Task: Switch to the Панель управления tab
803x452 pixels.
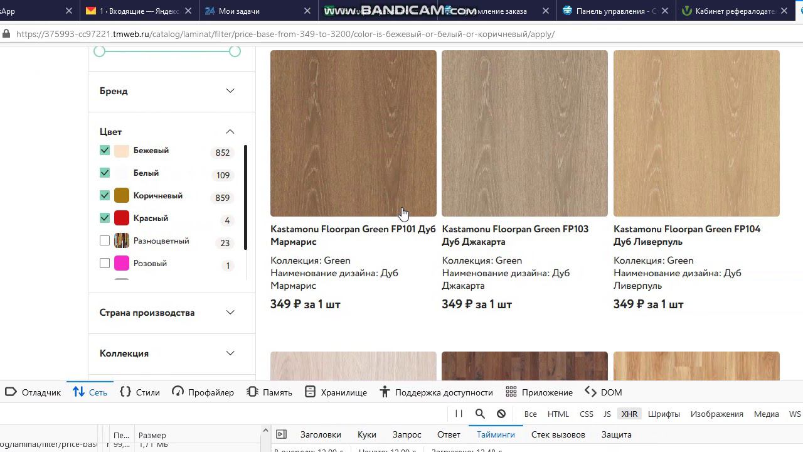Action: coord(610,11)
